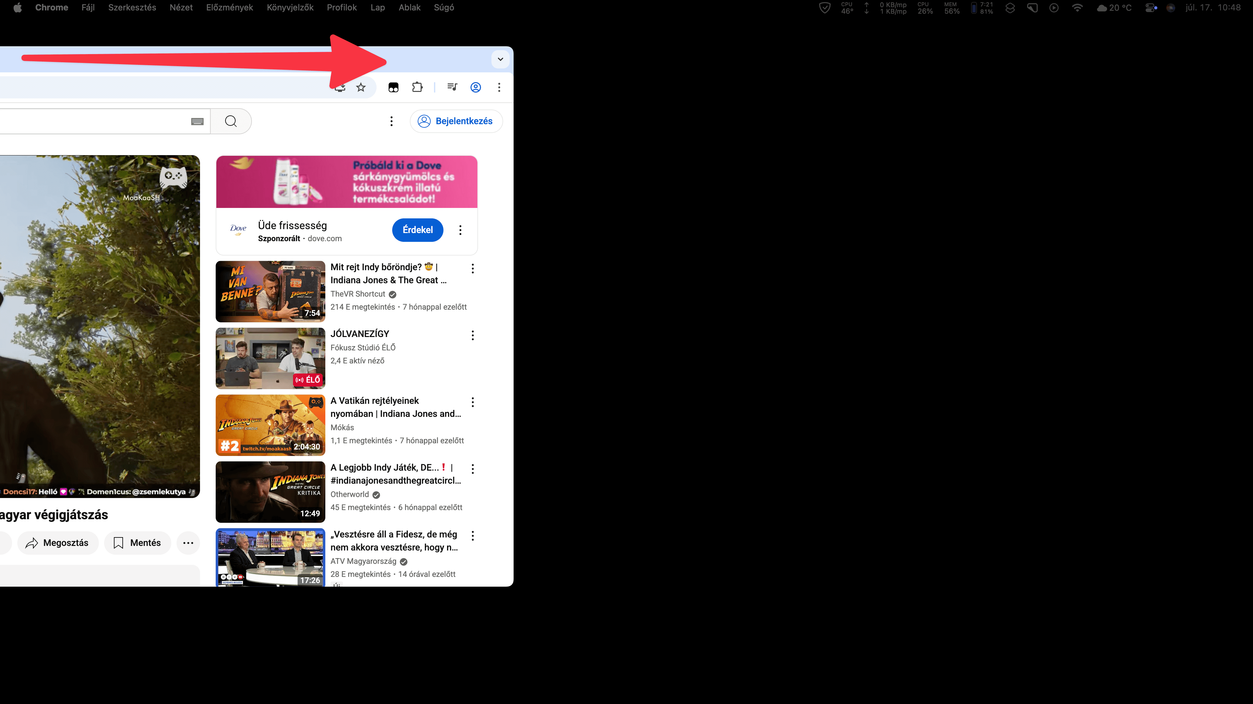This screenshot has width=1253, height=704.
Task: Open the menu for "A Legjobb Indy Játék" video
Action: (x=472, y=469)
